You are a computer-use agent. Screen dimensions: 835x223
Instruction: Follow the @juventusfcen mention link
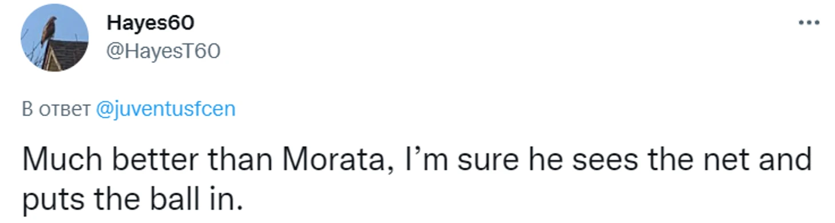tap(165, 109)
